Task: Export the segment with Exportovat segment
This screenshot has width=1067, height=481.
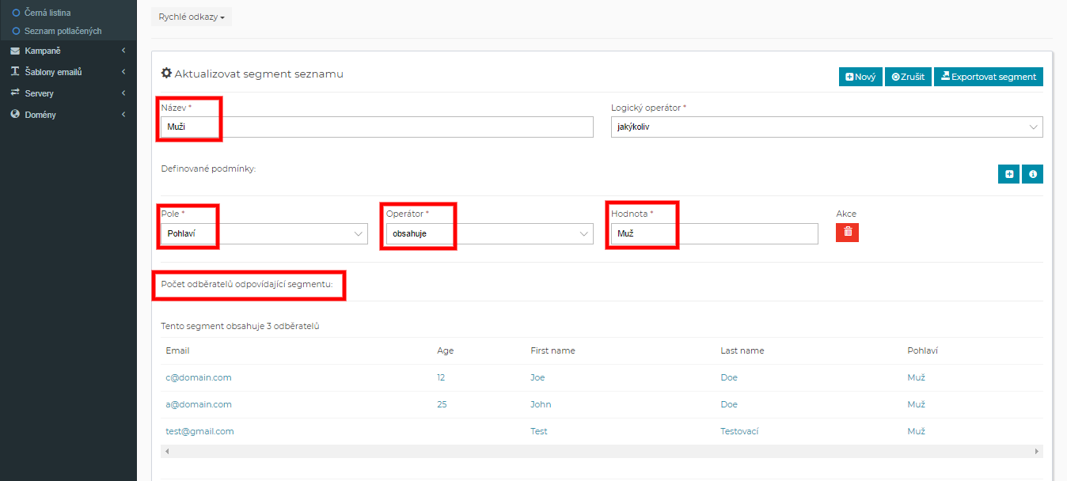Action: 988,77
